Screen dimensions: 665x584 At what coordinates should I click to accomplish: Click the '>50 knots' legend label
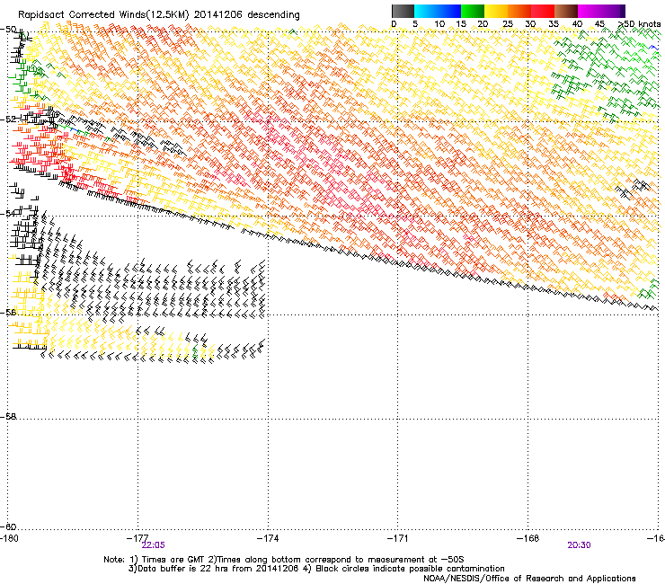641,24
